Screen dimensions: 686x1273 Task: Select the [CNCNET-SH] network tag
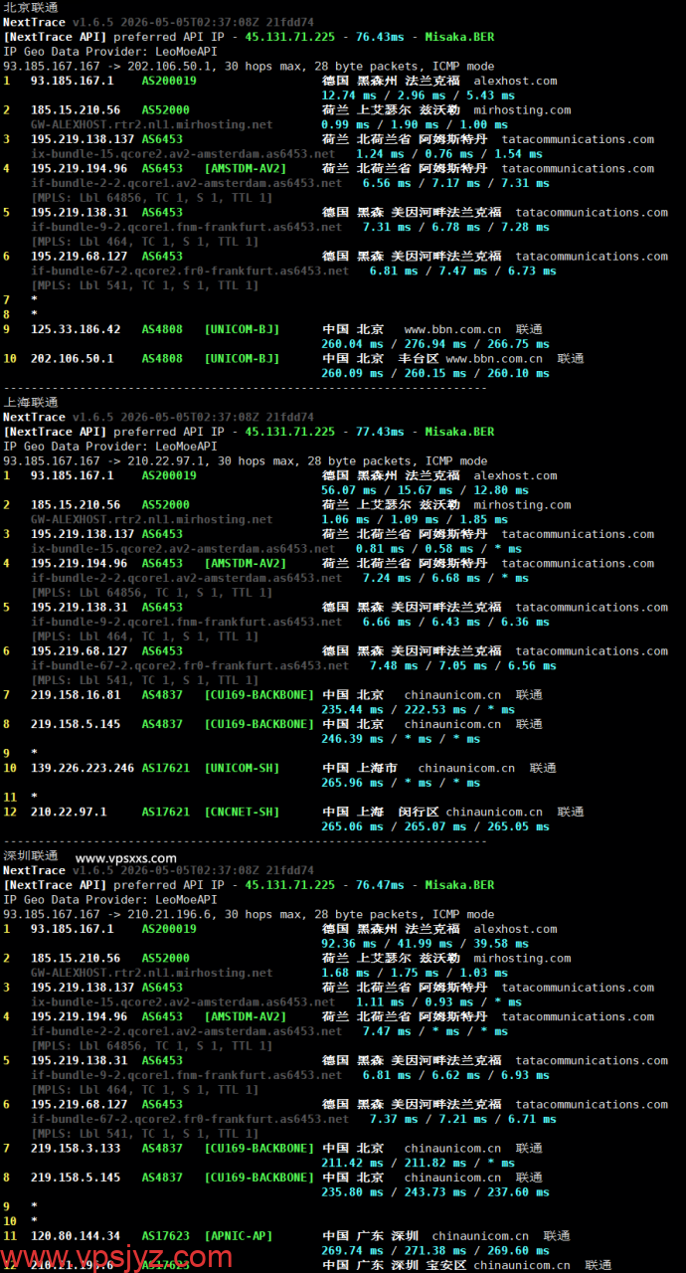[x=243, y=812]
